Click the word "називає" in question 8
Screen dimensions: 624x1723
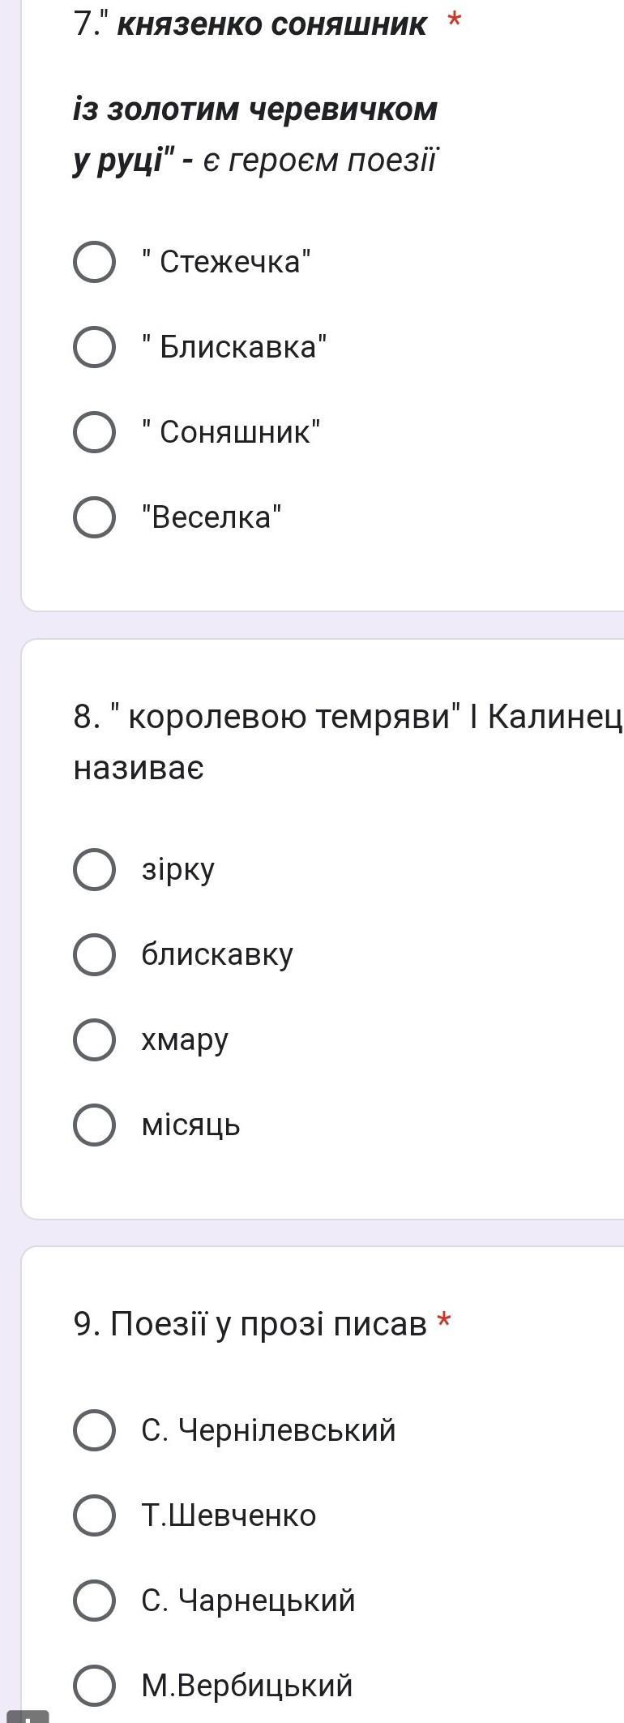point(139,768)
